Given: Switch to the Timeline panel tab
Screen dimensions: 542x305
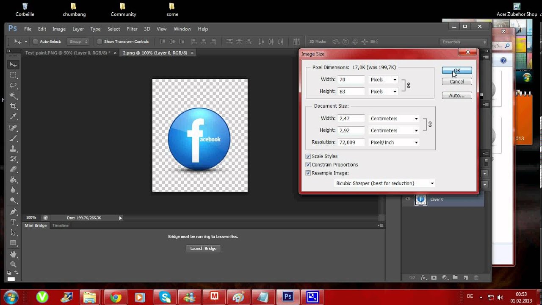Looking at the screenshot, I should click(x=60, y=225).
